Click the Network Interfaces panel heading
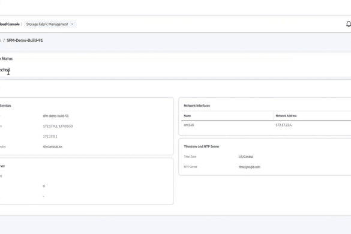Image resolution: width=351 pixels, height=234 pixels. tap(197, 106)
